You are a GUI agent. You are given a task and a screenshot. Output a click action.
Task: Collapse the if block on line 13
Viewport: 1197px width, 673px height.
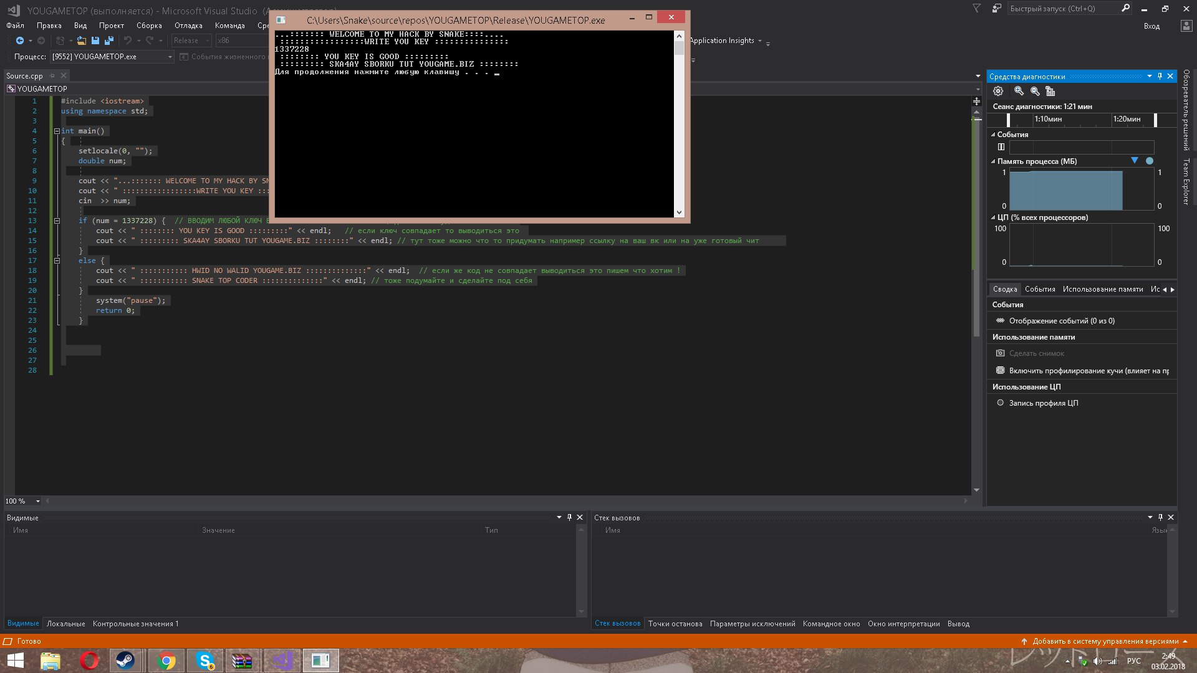tap(57, 221)
